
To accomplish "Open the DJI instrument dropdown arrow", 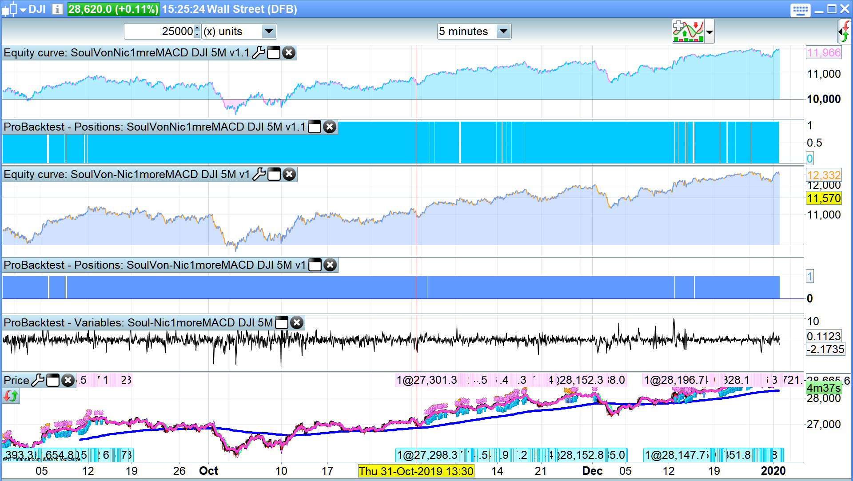I will point(23,10).
